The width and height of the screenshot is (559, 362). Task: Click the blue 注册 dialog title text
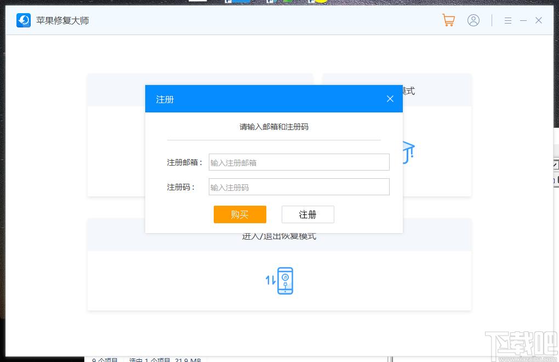(165, 99)
